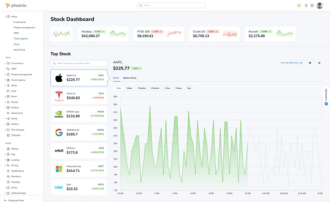Click the first sparkline card before Nasdaq

(x=62, y=34)
